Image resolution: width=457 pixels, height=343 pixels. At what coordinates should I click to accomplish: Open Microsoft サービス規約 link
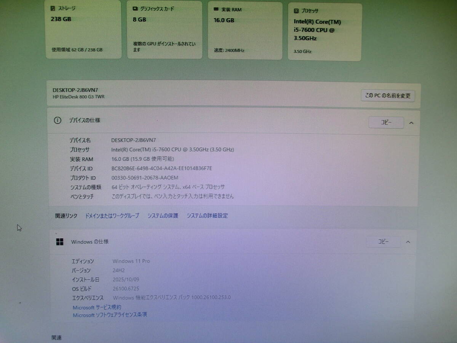click(97, 307)
